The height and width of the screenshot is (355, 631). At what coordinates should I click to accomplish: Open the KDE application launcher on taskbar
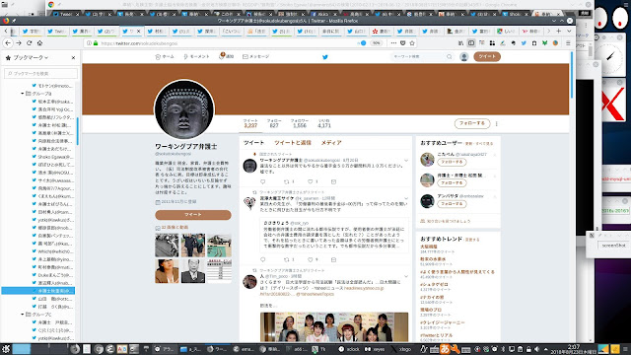[x=6, y=349]
